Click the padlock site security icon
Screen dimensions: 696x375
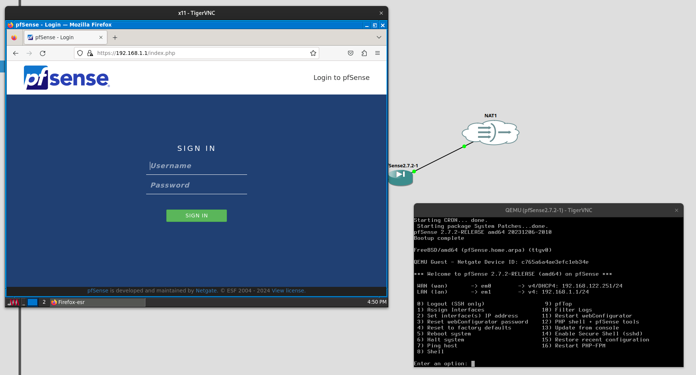90,53
